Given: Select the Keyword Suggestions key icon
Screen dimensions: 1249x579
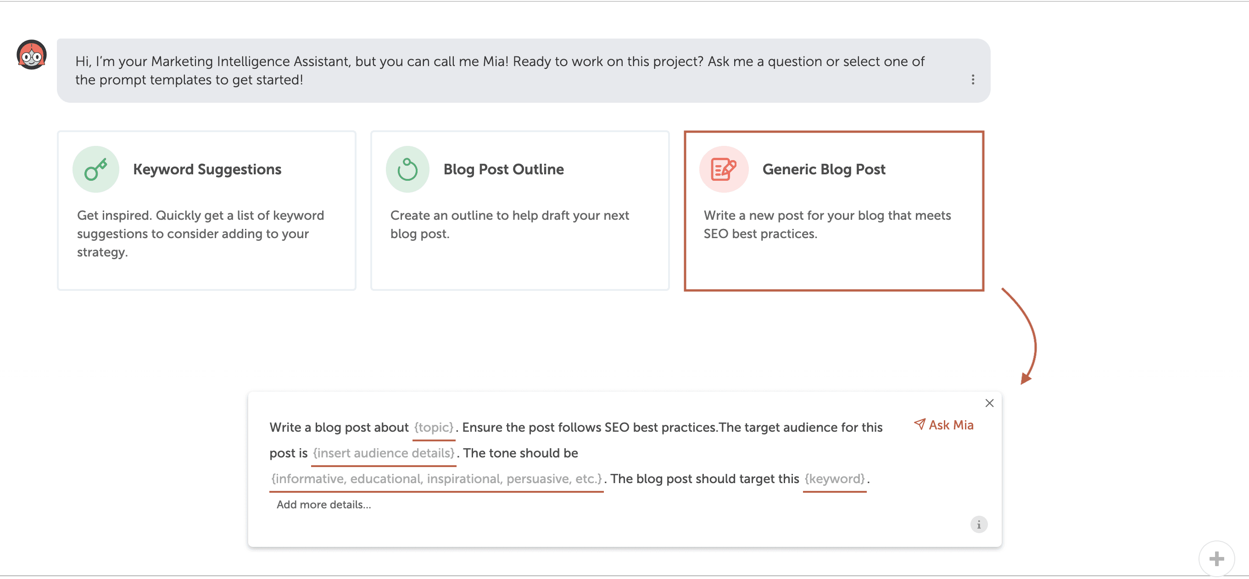Looking at the screenshot, I should click(x=95, y=169).
